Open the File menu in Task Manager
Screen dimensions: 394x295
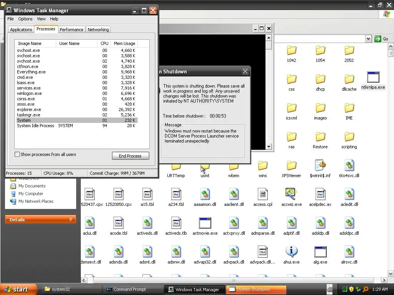(10, 19)
